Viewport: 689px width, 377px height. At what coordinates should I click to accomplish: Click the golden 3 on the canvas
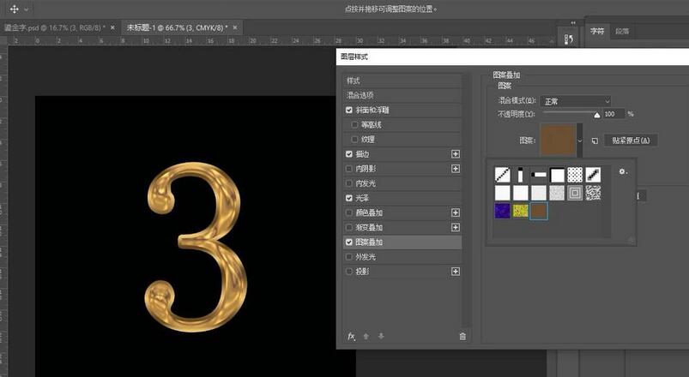click(196, 247)
